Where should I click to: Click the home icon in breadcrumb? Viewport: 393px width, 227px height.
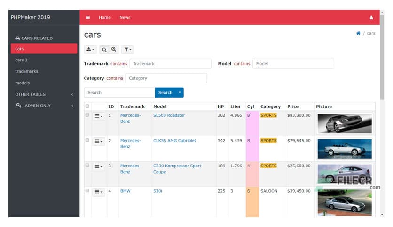358,33
